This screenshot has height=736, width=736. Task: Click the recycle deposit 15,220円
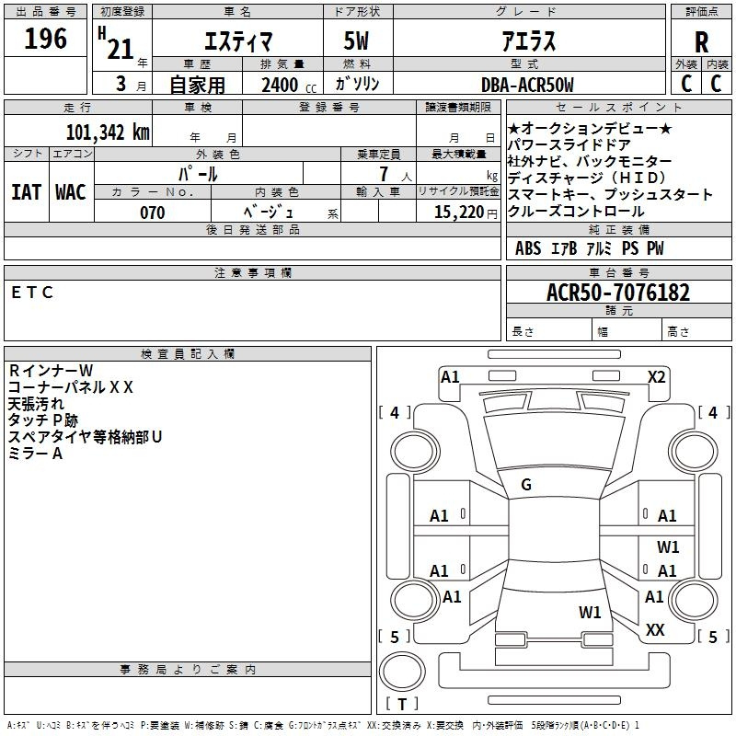tap(466, 213)
